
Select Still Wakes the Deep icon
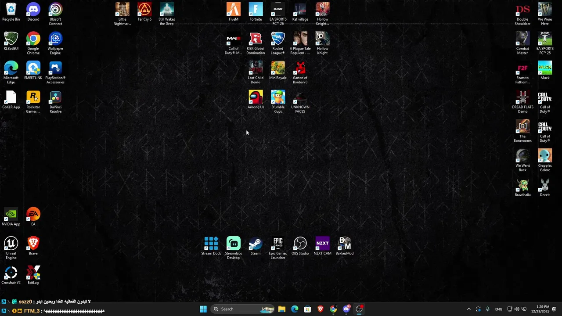pos(167,14)
